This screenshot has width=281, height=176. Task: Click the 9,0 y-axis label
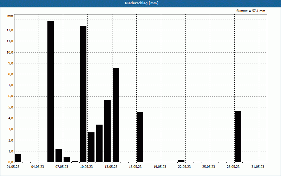pyautogui.click(x=11, y=63)
